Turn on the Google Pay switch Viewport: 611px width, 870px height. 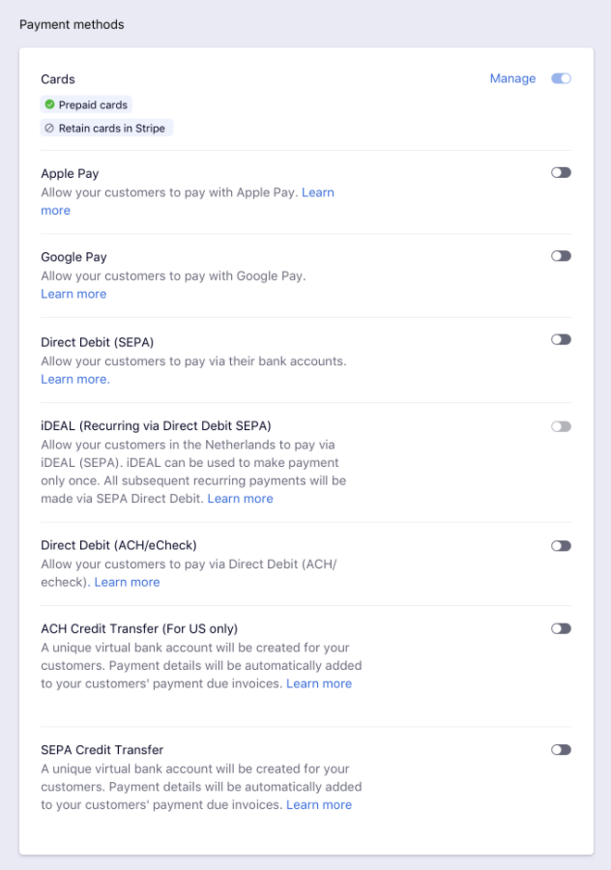(561, 256)
